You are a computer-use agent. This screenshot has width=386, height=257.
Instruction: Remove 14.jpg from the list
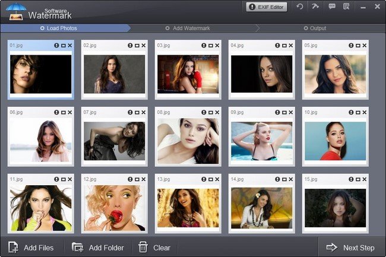coord(291,179)
